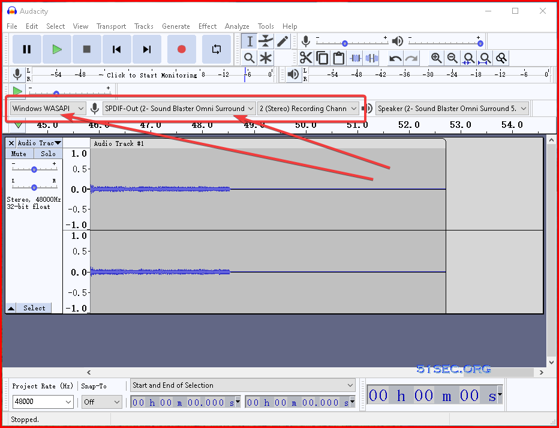Click the Cut scissors icon

click(x=306, y=58)
